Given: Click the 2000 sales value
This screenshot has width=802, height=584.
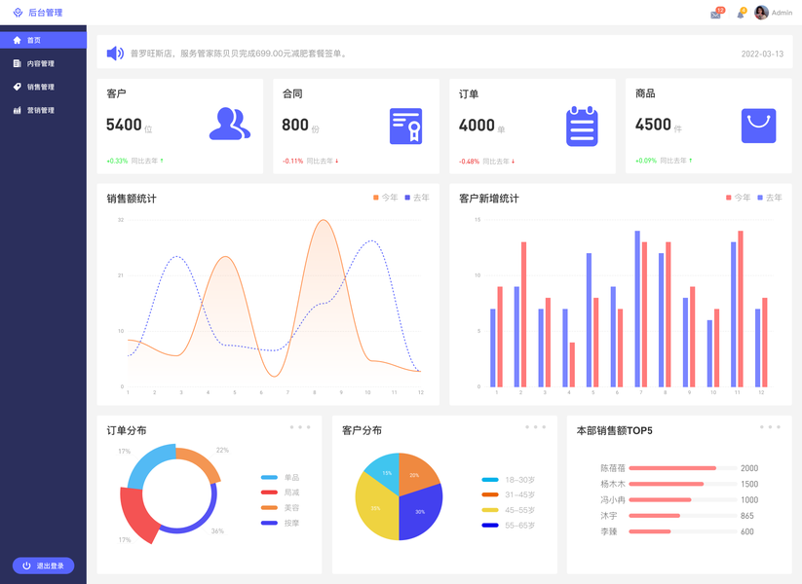Looking at the screenshot, I should (x=749, y=468).
